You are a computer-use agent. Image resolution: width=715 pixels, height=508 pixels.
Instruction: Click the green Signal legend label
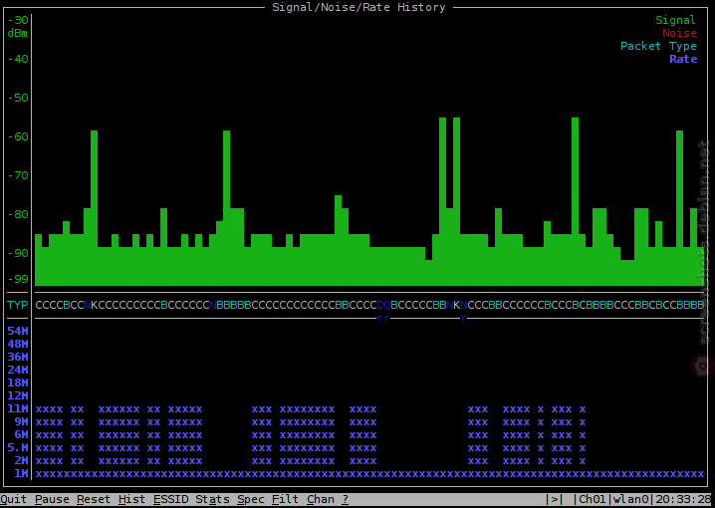(x=676, y=20)
